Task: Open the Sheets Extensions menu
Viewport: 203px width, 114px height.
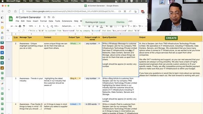Action: click(x=67, y=21)
